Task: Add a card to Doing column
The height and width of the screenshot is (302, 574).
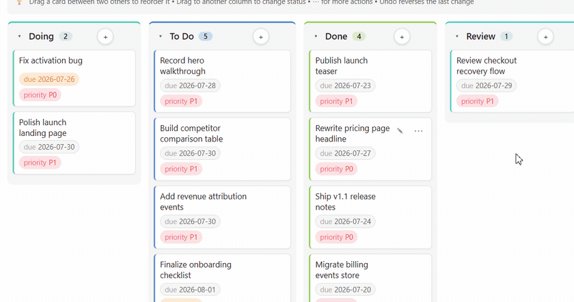Action: (x=105, y=37)
